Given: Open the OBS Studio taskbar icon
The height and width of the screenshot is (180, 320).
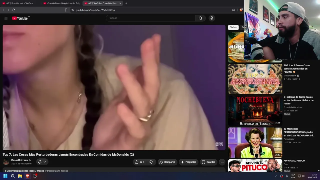Looking at the screenshot, I should click(x=35, y=176).
